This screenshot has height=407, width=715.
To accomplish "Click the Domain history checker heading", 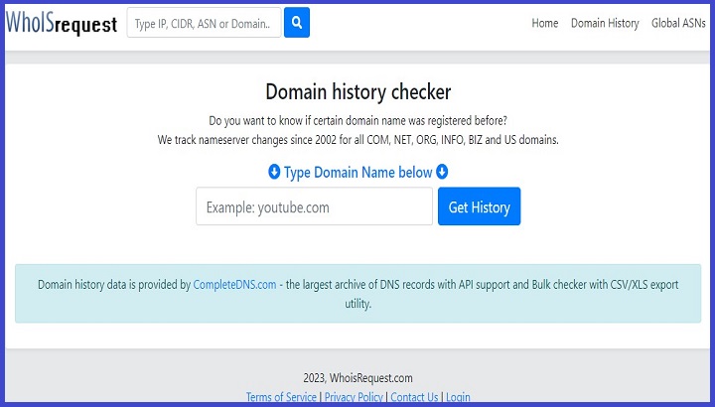I will [x=357, y=92].
